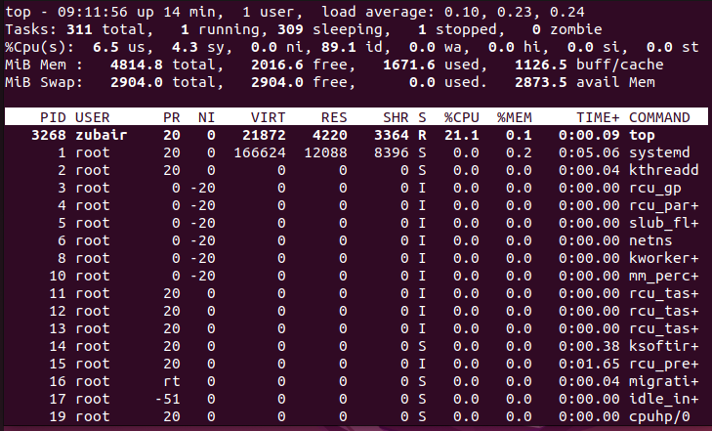
Task: Click the 311 total tasks value
Action: (x=79, y=29)
